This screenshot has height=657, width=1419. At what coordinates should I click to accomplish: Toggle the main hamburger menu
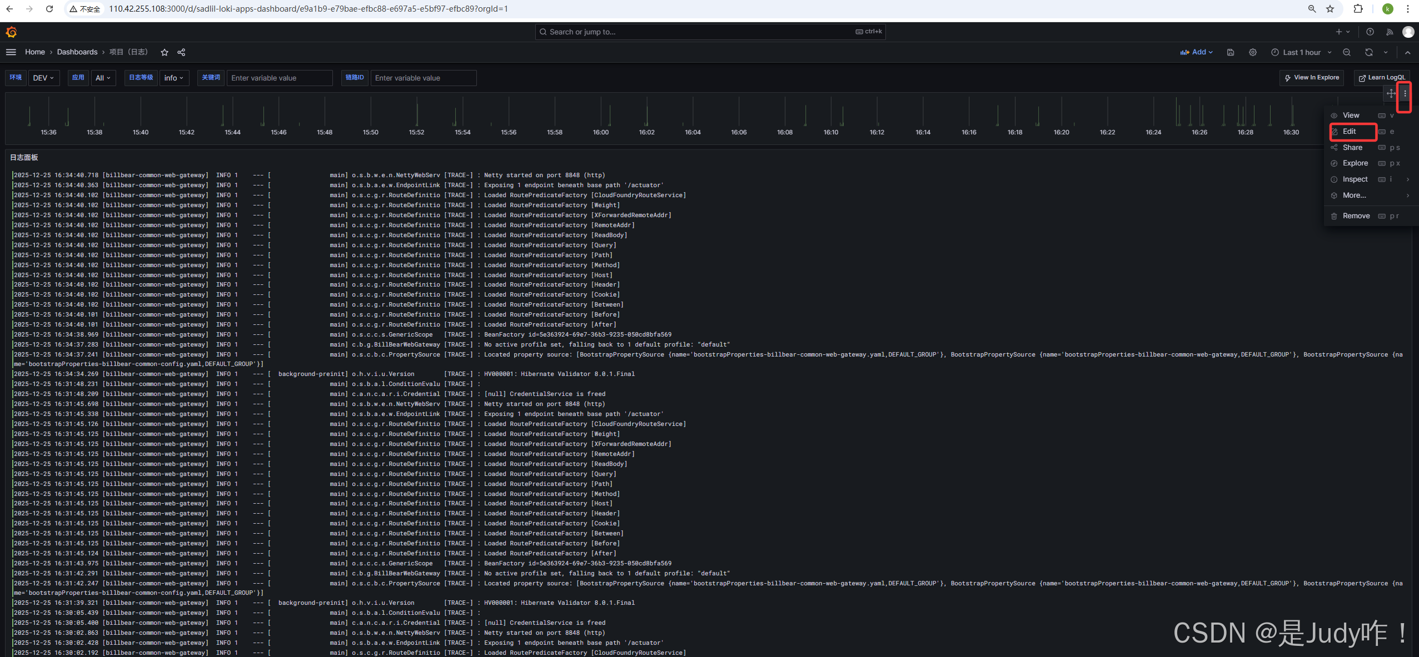click(11, 52)
